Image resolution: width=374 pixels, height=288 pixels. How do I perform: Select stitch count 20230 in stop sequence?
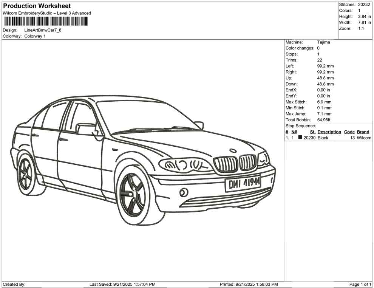[x=309, y=138]
